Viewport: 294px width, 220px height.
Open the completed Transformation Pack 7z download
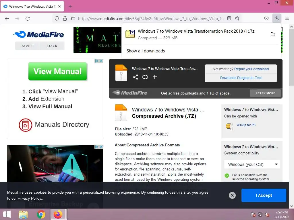click(x=196, y=34)
